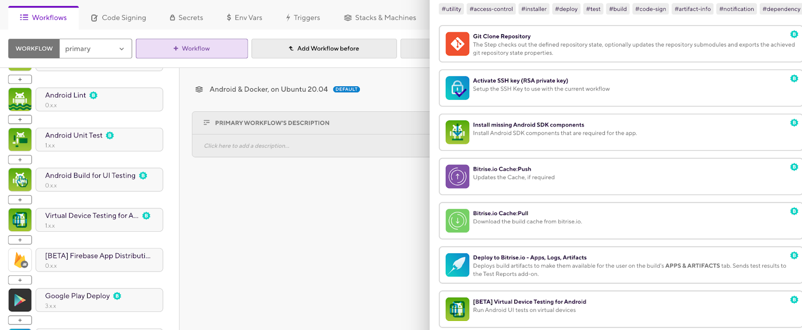Click the Bitrise.io Cache:Pull icon
Screen dimensions: 802x330
pyautogui.click(x=457, y=221)
